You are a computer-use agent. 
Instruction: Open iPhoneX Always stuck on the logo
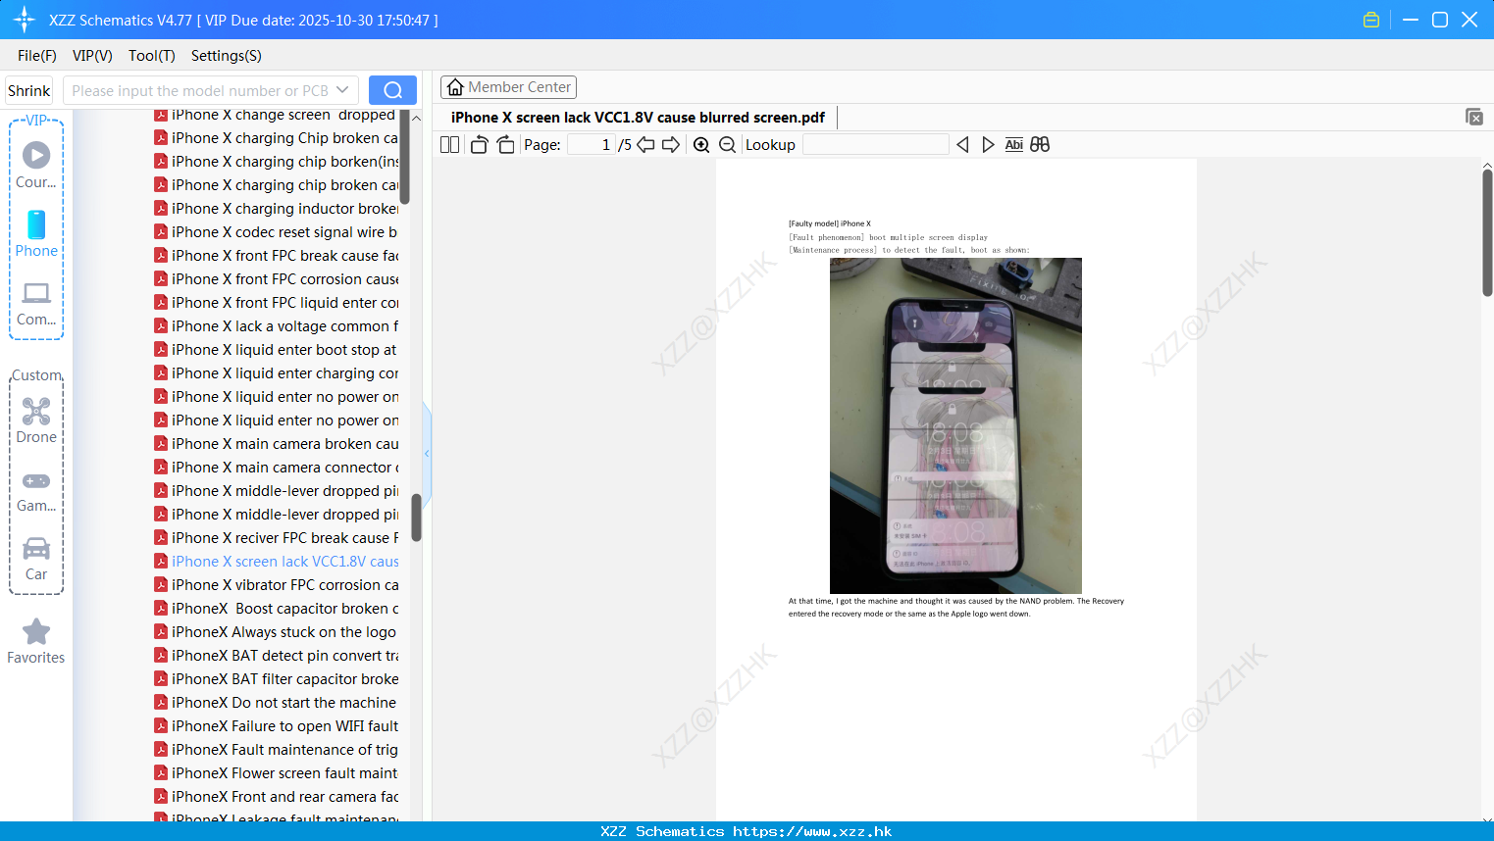tap(276, 632)
